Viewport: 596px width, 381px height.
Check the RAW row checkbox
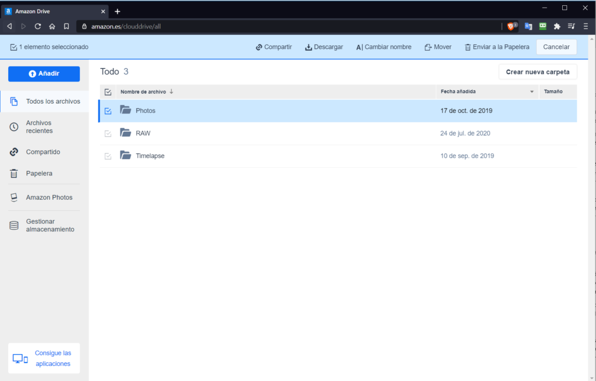click(108, 133)
